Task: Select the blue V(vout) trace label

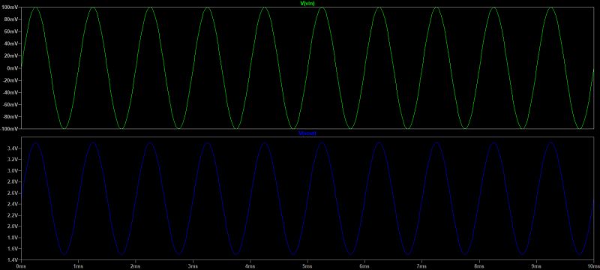Action: [x=307, y=133]
